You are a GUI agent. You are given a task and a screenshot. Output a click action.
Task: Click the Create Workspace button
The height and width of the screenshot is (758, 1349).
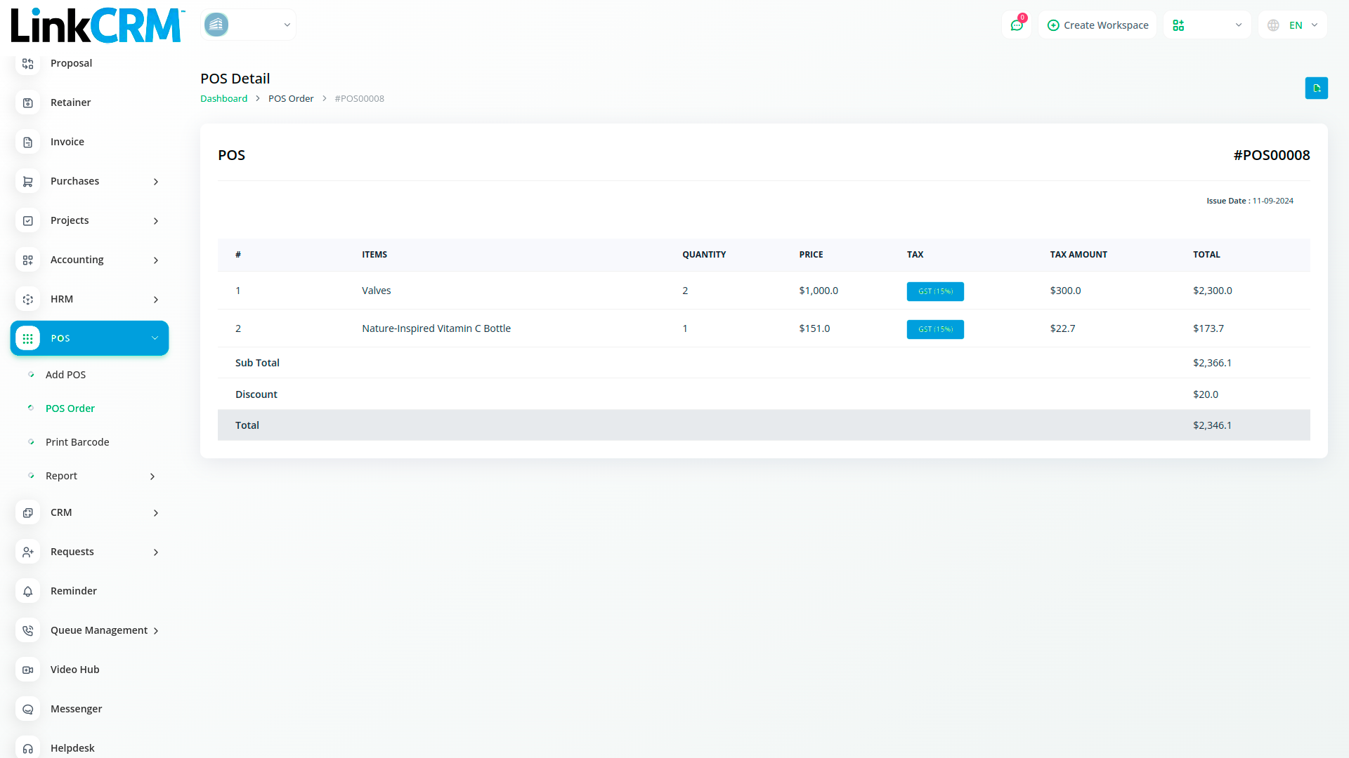(1097, 25)
